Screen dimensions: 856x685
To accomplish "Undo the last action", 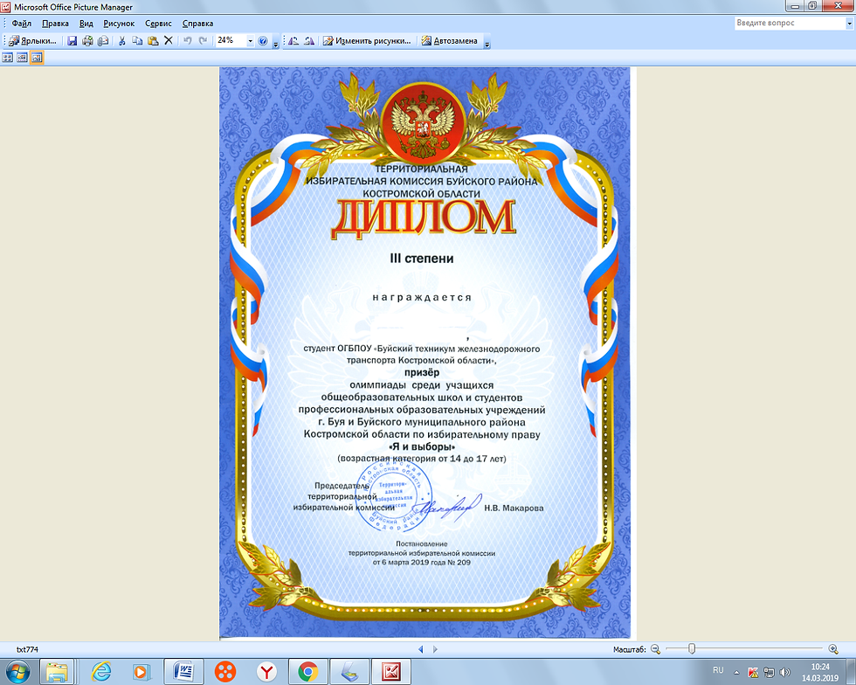I will coord(187,40).
